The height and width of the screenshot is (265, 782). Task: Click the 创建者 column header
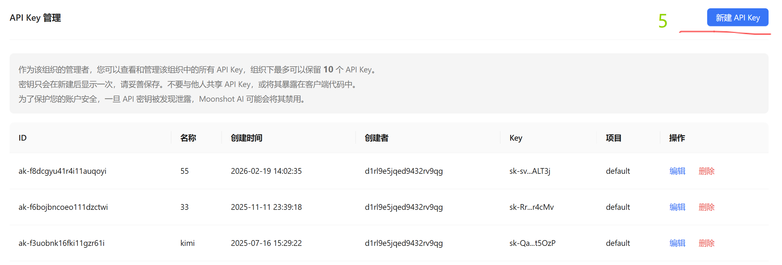coord(376,138)
